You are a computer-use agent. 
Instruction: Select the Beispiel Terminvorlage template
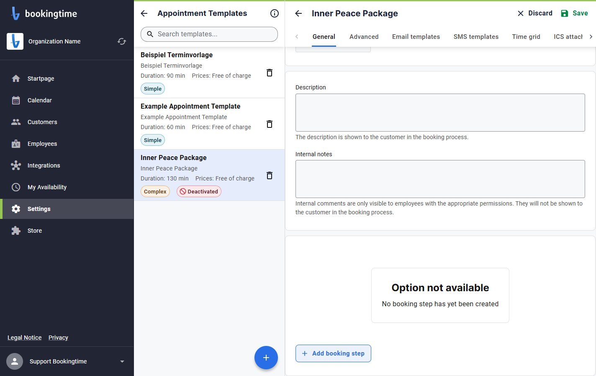[209, 72]
